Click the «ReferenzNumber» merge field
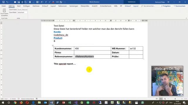The image size is (188, 105). point(84,57)
